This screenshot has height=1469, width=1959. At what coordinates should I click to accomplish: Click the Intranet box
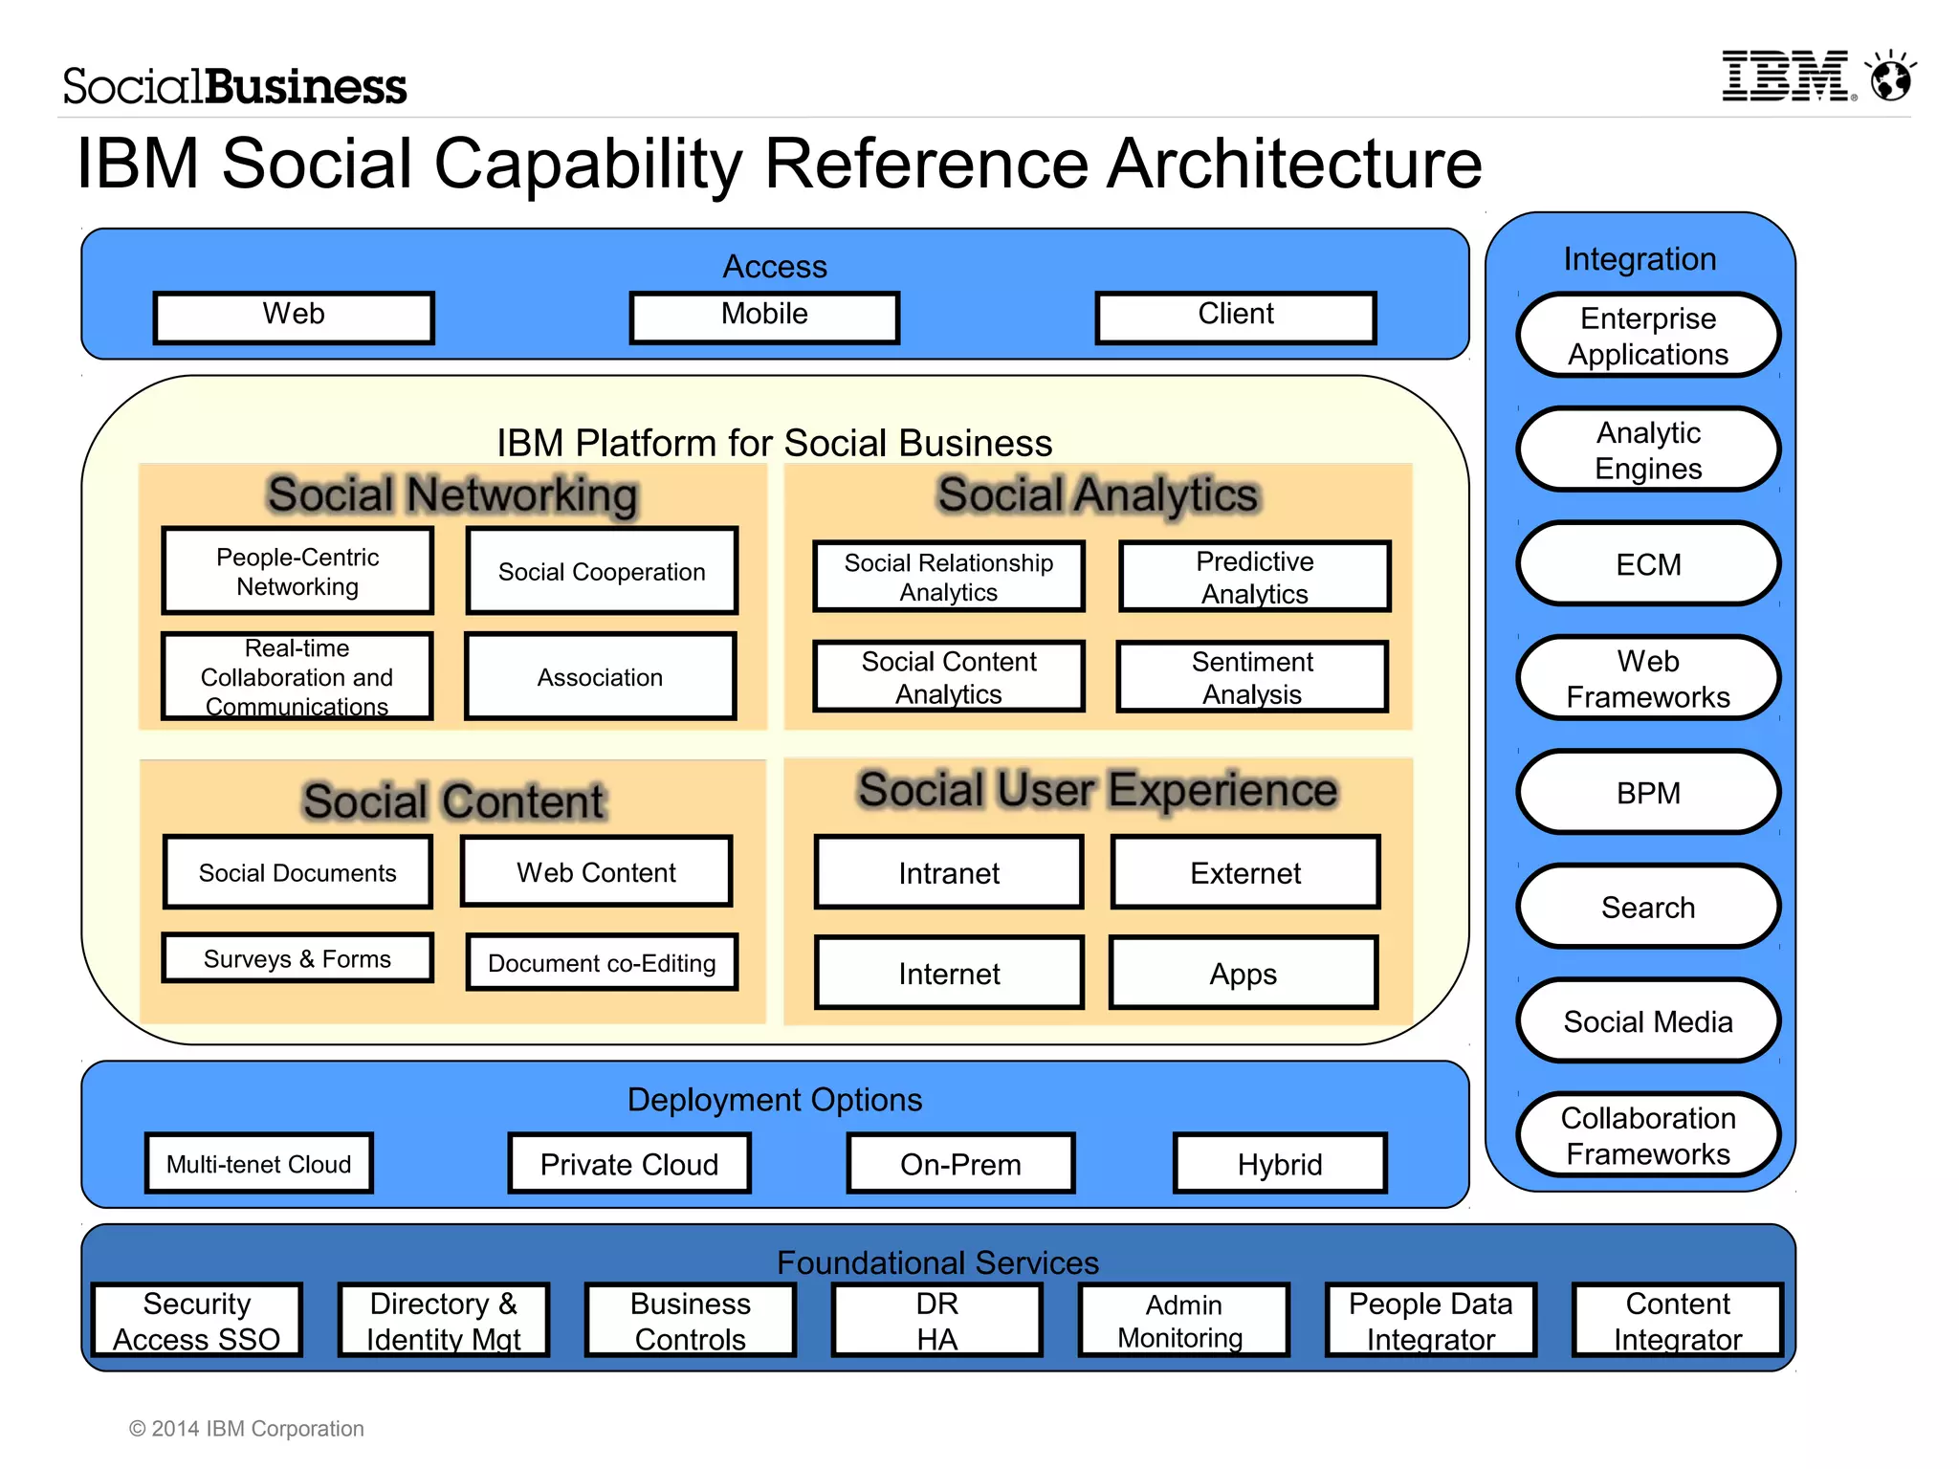948,872
